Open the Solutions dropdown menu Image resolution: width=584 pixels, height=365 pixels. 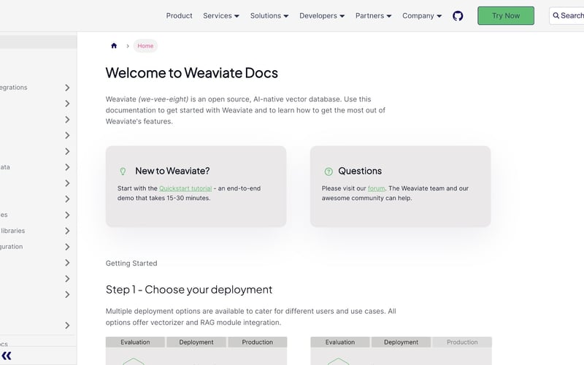(269, 15)
